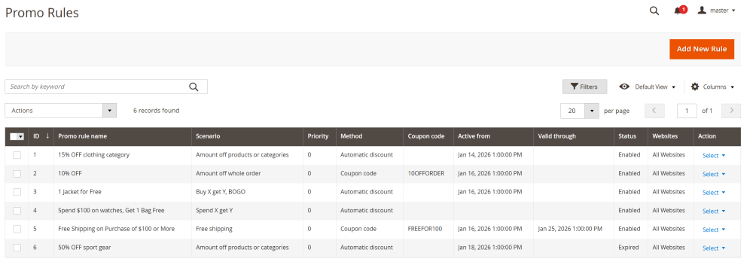Open Select action for the 10% OFF row
753x277 pixels.
click(x=714, y=174)
